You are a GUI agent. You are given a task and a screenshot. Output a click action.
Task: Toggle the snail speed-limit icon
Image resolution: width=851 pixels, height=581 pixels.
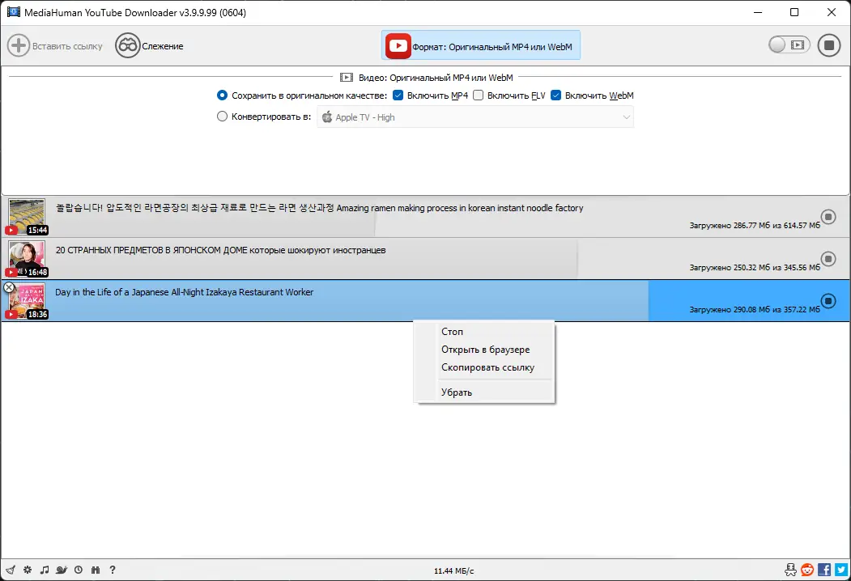click(62, 570)
